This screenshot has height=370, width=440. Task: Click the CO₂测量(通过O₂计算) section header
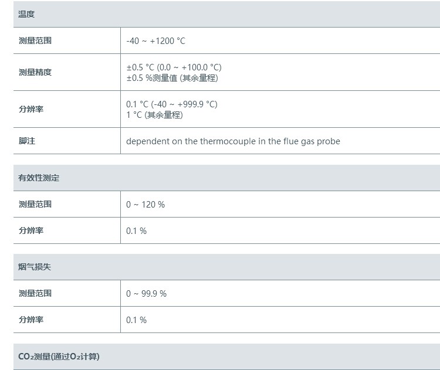(63, 357)
